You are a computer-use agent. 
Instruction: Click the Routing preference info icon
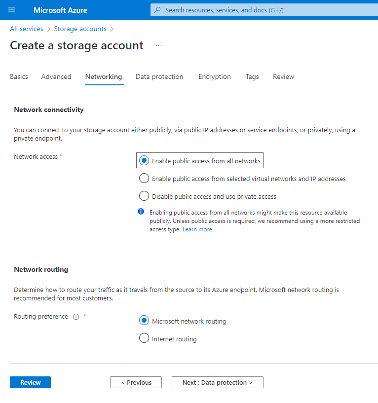(76, 317)
